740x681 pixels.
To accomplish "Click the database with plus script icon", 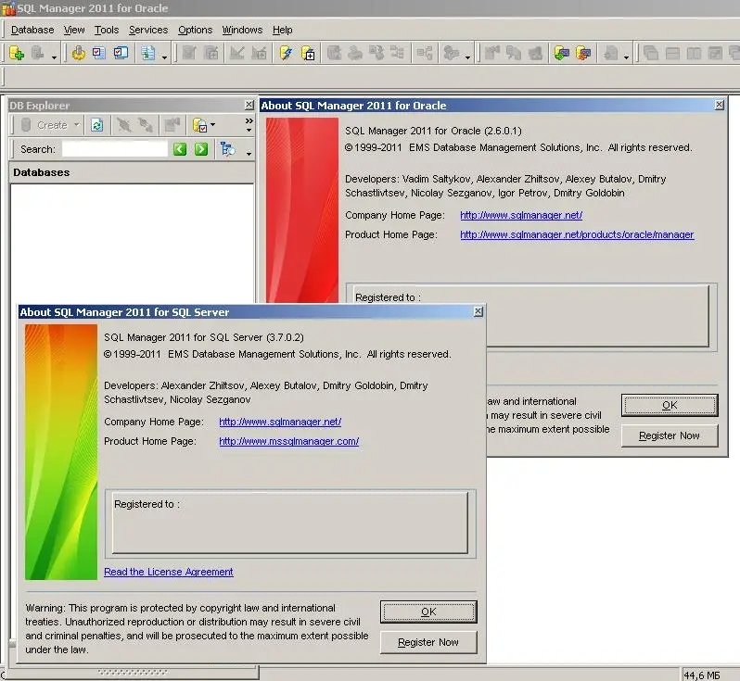I will pos(308,53).
